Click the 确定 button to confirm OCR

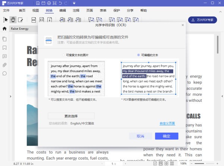[x=167, y=136]
